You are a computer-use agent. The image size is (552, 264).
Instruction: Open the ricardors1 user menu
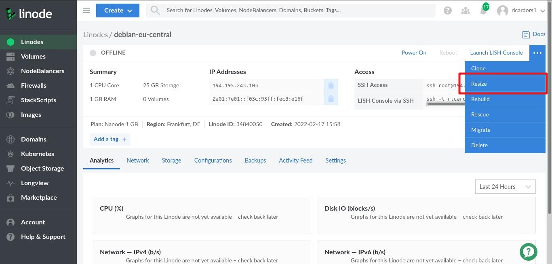point(522,11)
